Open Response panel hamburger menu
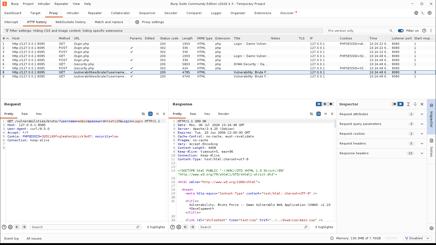436x245 pixels. [x=332, y=114]
